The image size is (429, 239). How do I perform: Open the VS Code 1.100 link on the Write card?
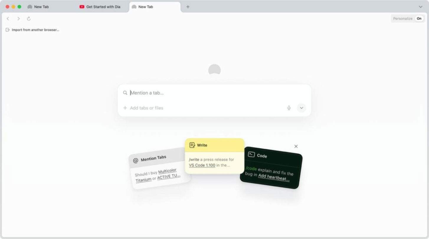point(202,165)
